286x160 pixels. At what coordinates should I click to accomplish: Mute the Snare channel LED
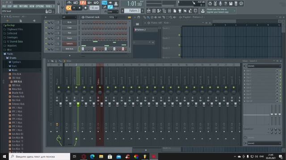click(46, 38)
